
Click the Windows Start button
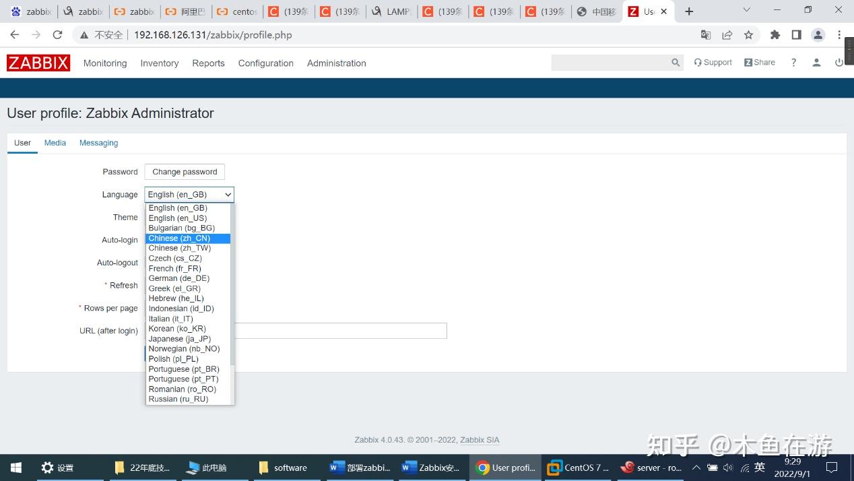coord(16,468)
